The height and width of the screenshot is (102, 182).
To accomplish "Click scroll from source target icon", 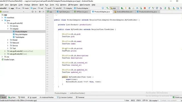I will pyautogui.click(x=33, y=12).
